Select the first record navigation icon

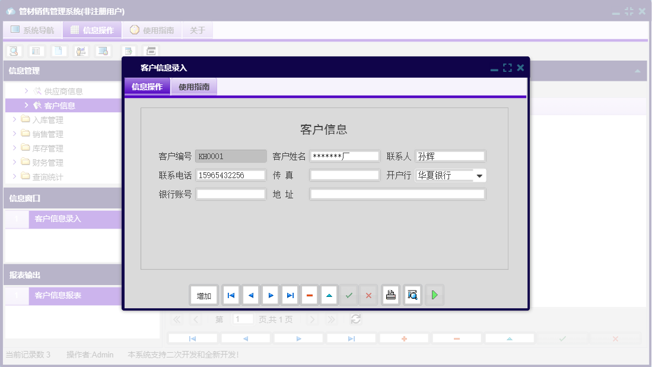pos(230,295)
